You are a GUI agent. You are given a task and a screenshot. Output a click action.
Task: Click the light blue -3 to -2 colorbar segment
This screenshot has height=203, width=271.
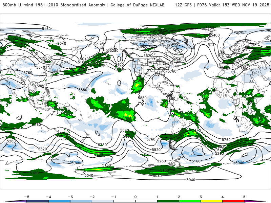click(81, 201)
